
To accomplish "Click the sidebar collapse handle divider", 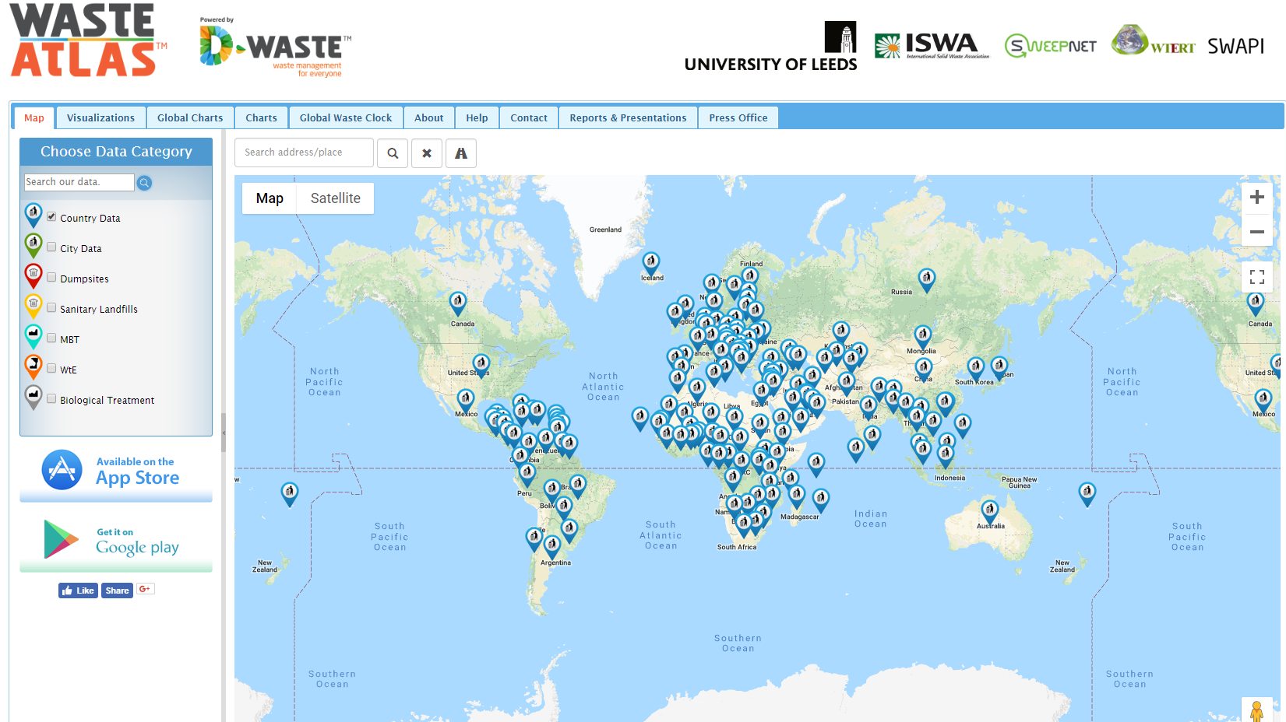I will pos(224,431).
